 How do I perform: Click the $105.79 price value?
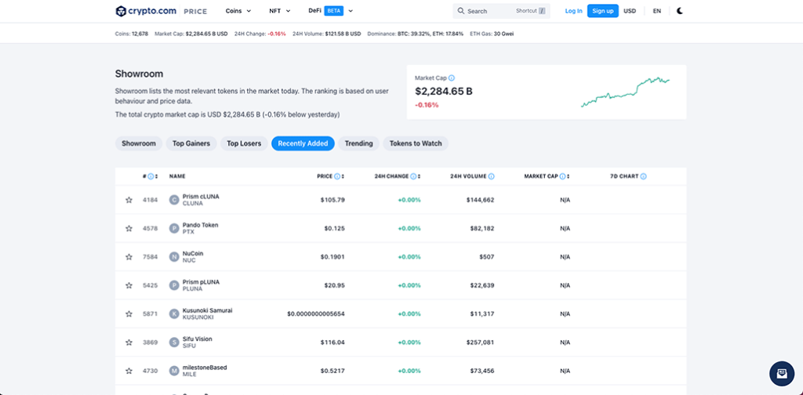click(332, 200)
